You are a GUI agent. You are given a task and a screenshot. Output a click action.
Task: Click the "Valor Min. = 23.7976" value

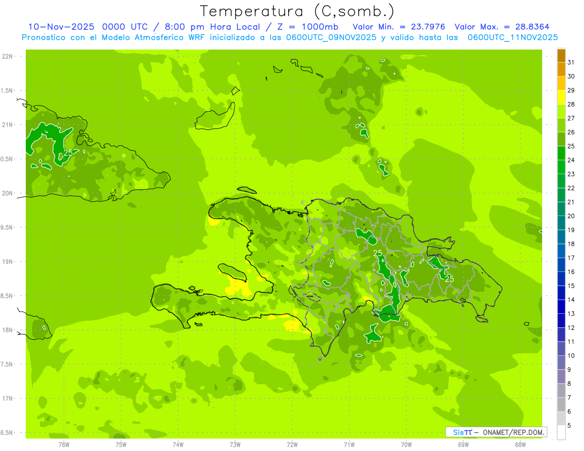coord(399,27)
